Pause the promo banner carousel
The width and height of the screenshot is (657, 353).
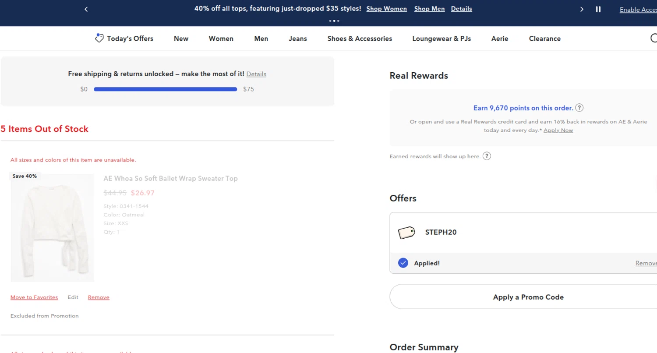598,9
